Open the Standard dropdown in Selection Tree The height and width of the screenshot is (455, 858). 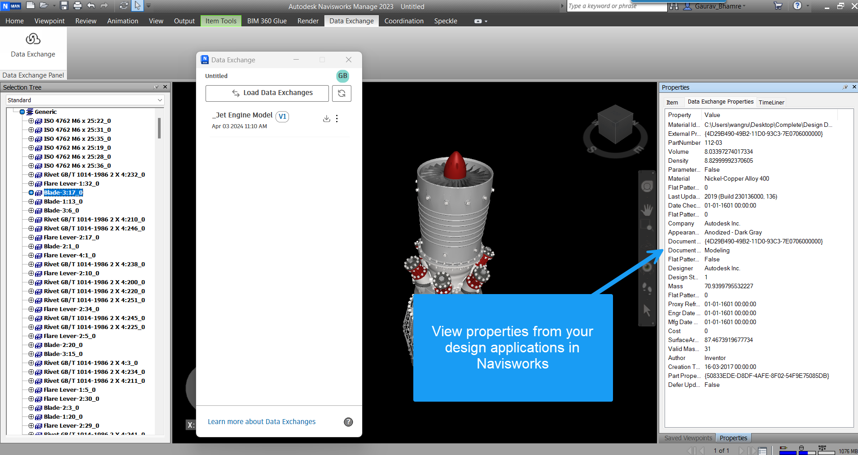tap(85, 100)
